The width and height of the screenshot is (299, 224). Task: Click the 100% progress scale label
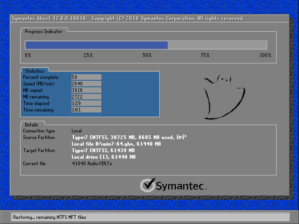[265, 55]
